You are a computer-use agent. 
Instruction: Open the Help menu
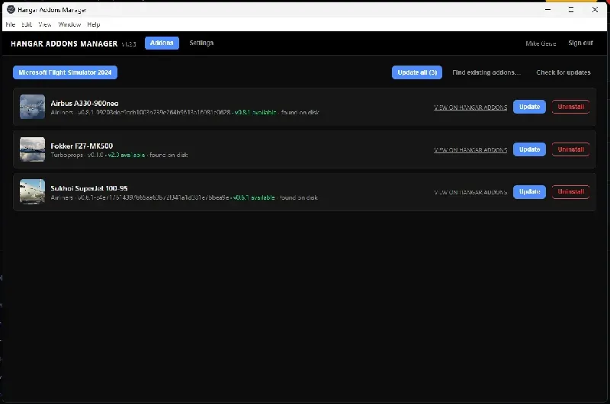[94, 24]
